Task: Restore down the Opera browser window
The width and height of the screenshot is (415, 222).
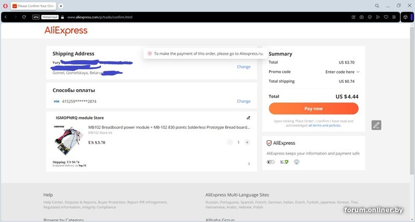Action: [x=398, y=6]
